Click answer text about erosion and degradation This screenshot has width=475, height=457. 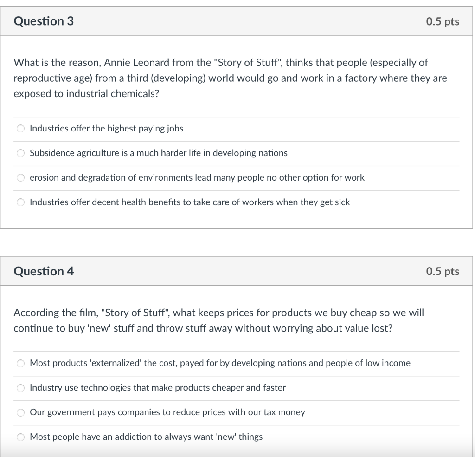click(x=197, y=177)
